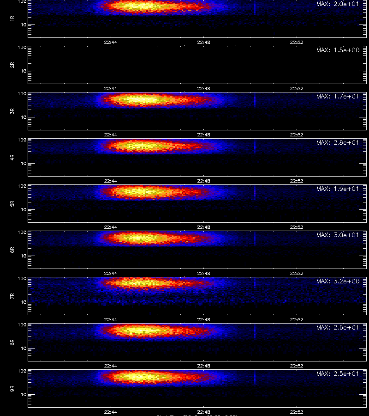Click the MAX: 2.8e+01 label in panel 4R
369x416 pixels.
point(338,142)
